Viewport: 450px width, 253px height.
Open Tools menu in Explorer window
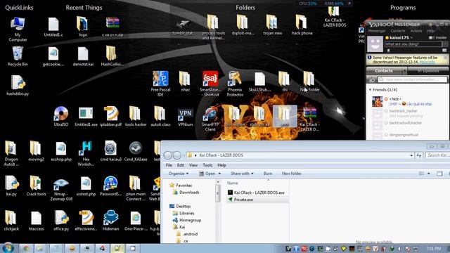click(x=207, y=165)
